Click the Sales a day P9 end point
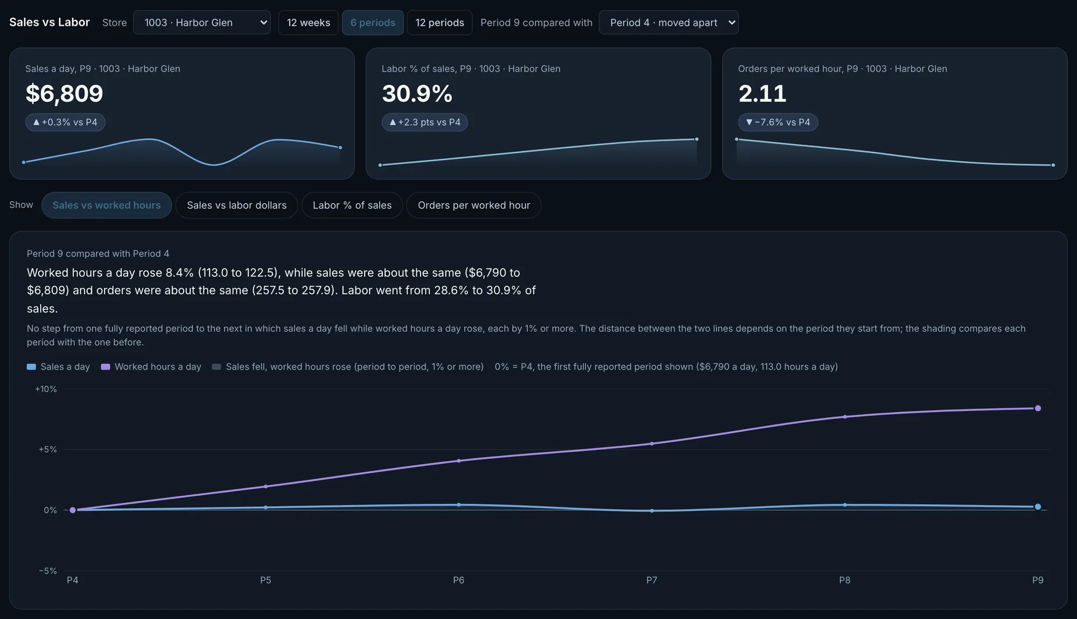 (1038, 507)
